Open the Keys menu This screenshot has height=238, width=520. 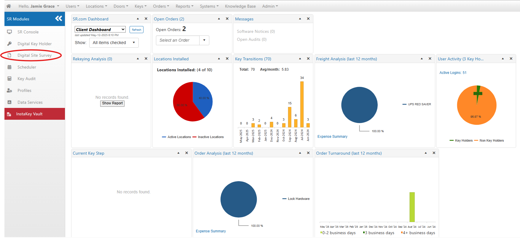(x=141, y=6)
